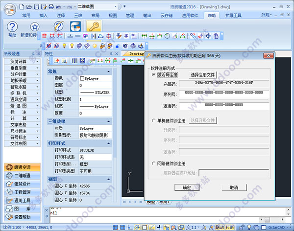Screen dimensions: 294x231
Task: Click the 序列号 input field
Action: coord(224,94)
